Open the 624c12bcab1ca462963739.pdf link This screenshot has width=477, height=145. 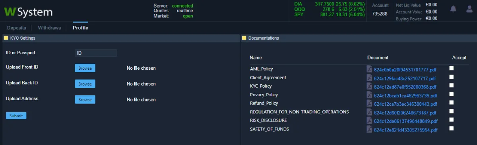click(405, 95)
